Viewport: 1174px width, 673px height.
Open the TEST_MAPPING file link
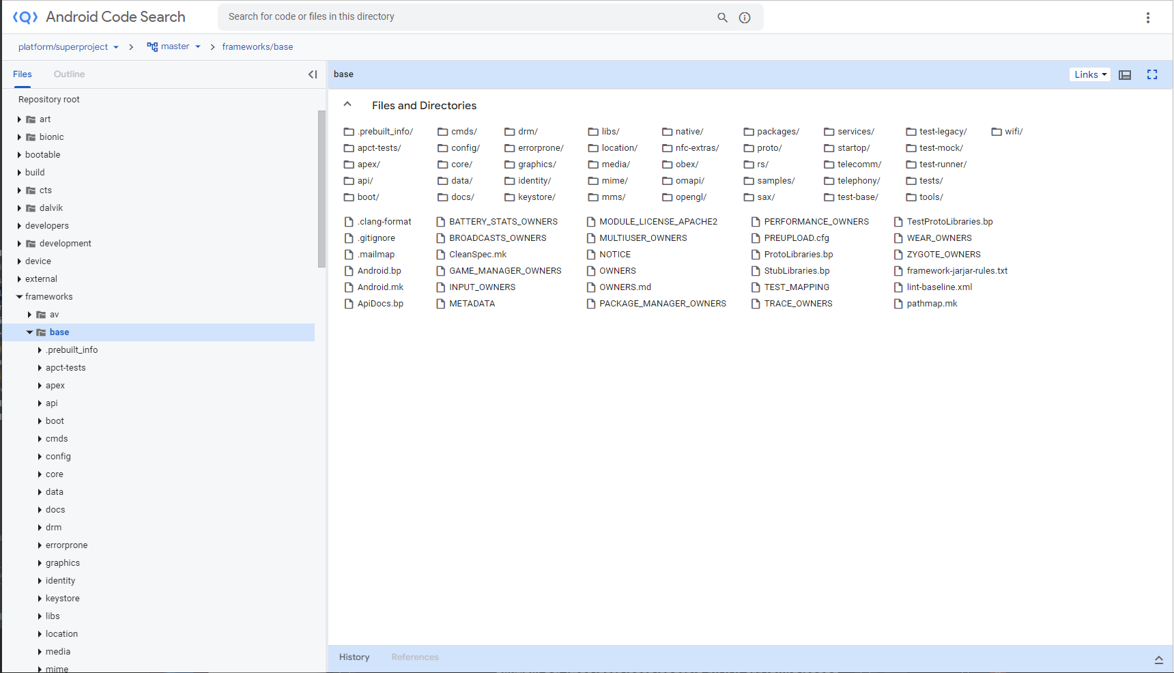(x=797, y=287)
